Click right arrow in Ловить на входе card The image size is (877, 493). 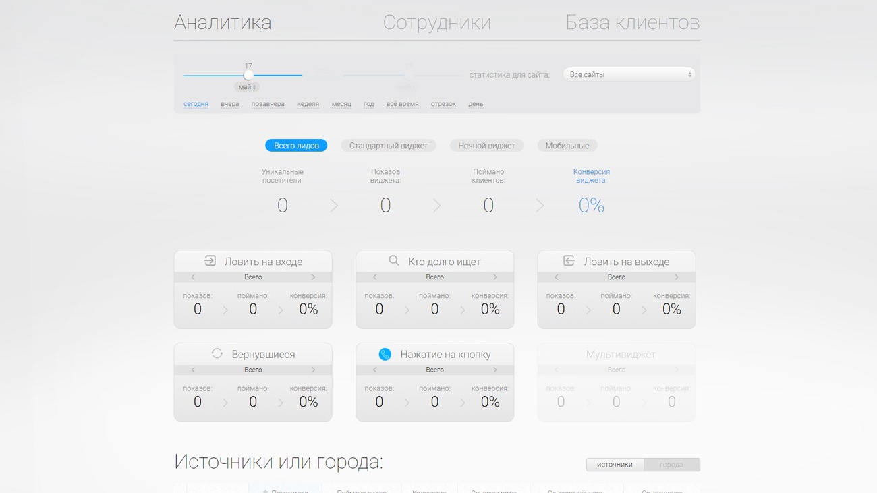(x=313, y=277)
